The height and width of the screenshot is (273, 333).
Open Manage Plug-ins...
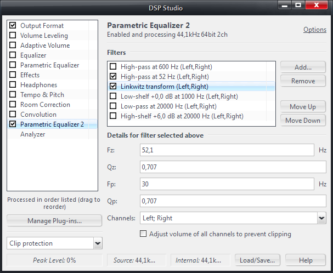pos(54,221)
